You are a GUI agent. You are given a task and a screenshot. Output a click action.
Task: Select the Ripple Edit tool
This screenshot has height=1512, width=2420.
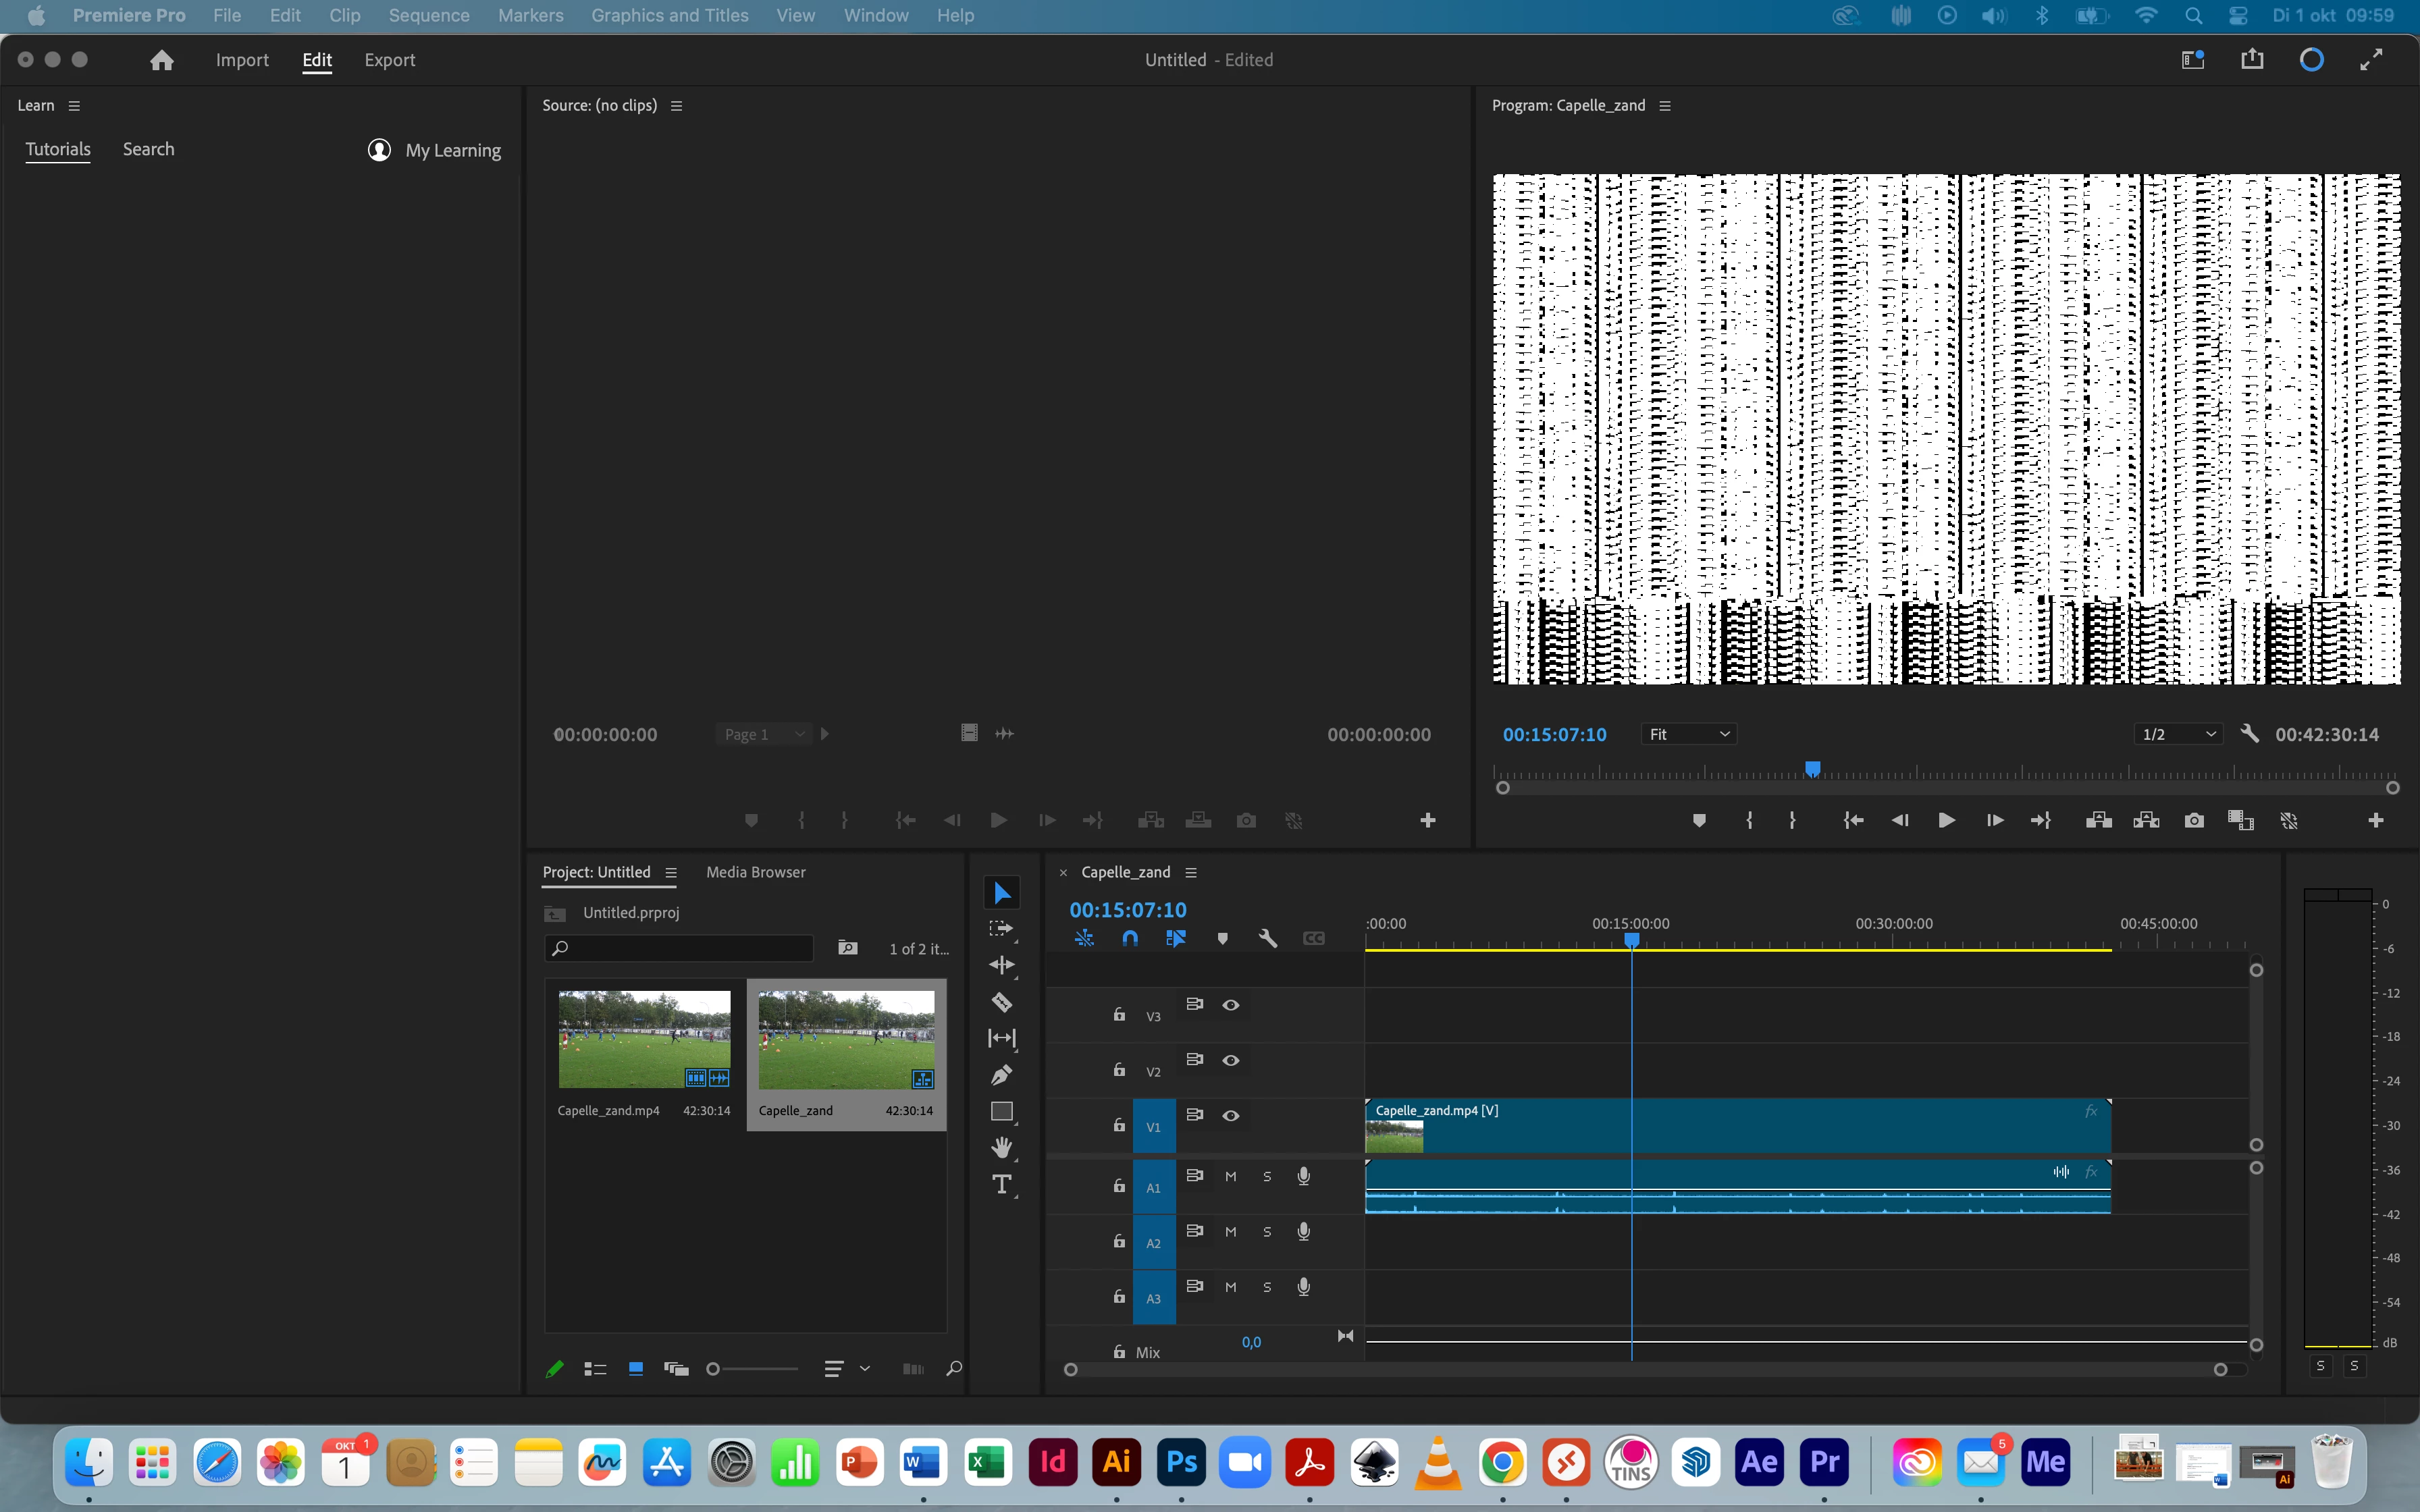point(1001,965)
